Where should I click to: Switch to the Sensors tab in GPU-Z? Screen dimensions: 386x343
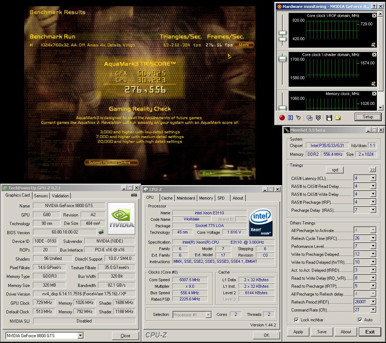pos(41,196)
